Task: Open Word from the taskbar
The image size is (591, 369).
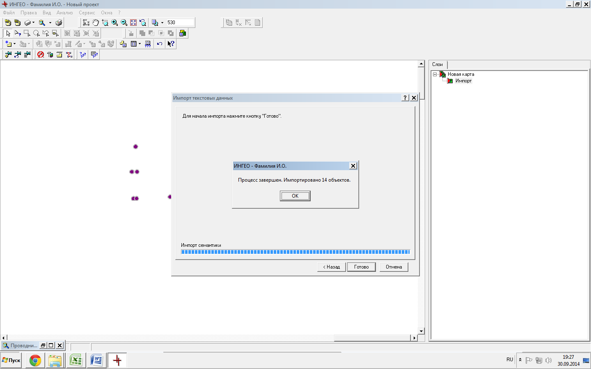Action: point(96,360)
